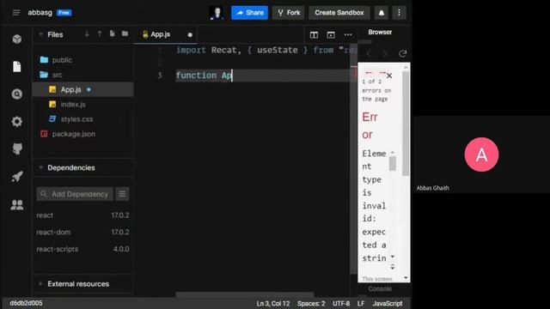550x309 pixels.
Task: Collapse the Dependencies section
Action: [x=41, y=167]
